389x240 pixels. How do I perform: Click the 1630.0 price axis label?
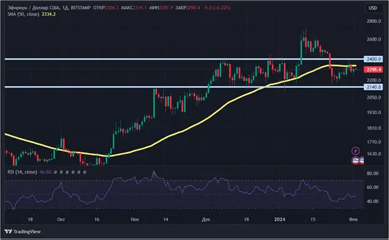point(374,154)
